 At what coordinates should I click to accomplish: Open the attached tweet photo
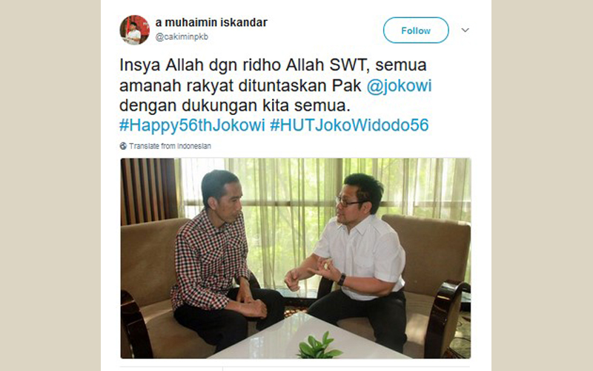pos(296,258)
